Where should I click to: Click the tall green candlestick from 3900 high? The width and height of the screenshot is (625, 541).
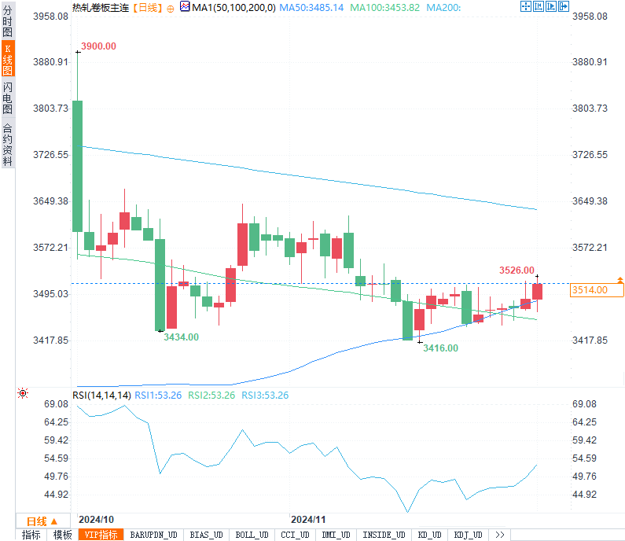click(x=78, y=166)
